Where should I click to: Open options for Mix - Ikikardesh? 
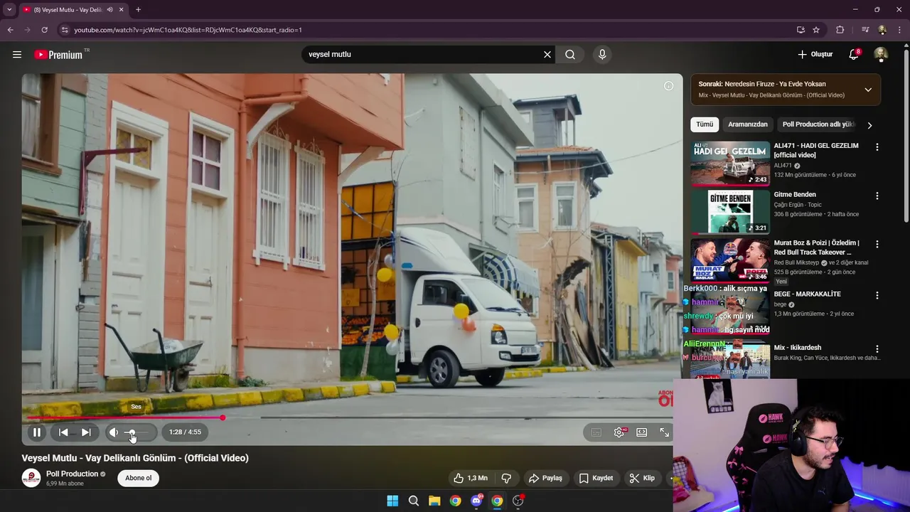click(x=877, y=349)
